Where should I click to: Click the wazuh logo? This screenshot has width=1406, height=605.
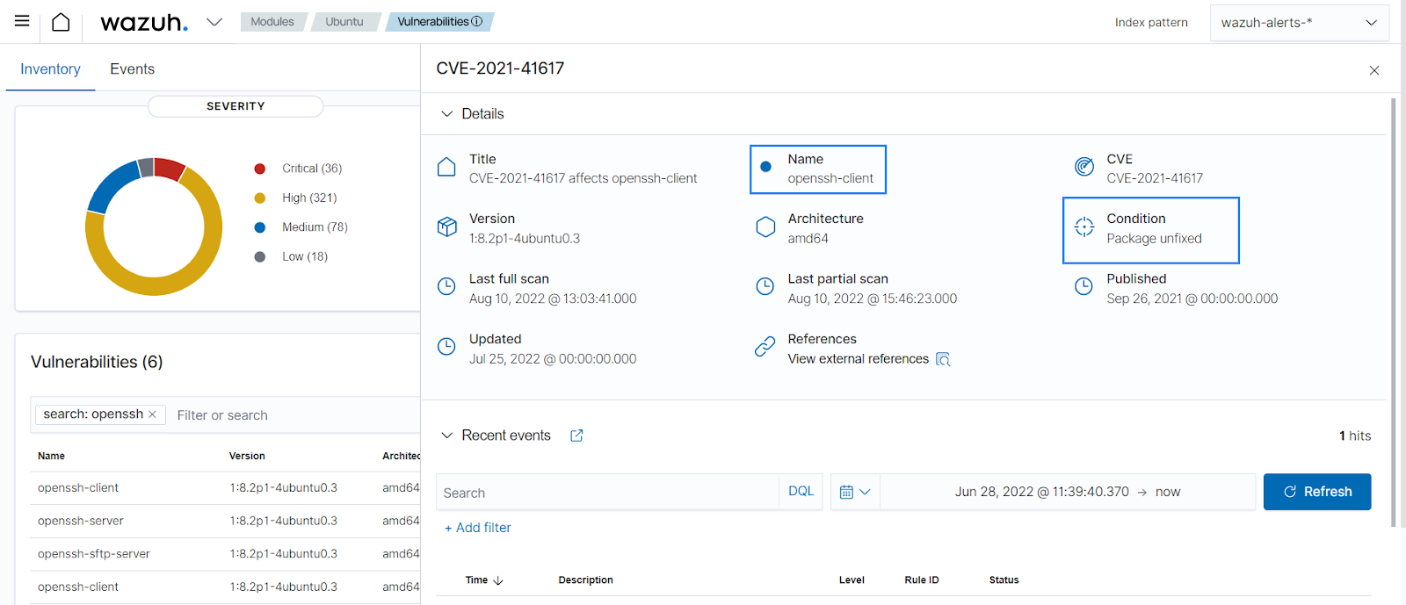[x=144, y=23]
